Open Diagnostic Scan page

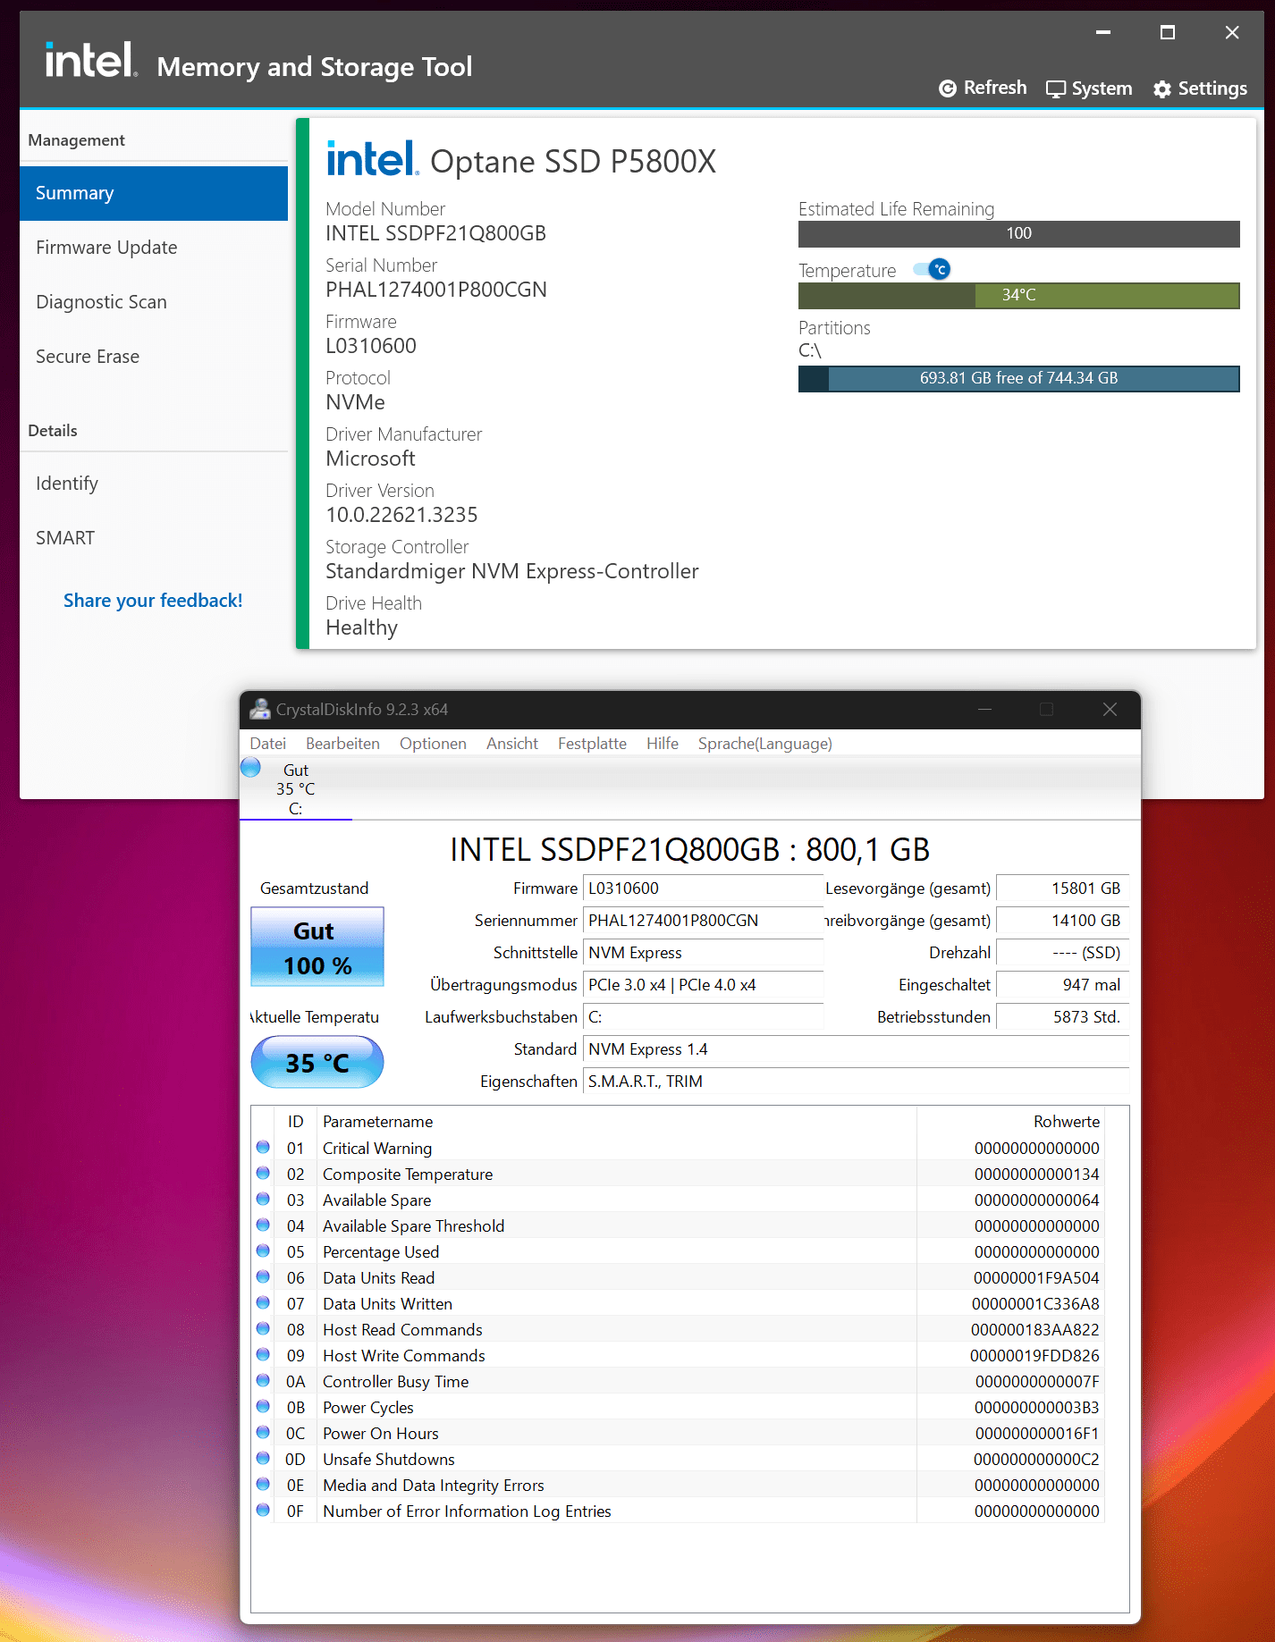click(154, 302)
